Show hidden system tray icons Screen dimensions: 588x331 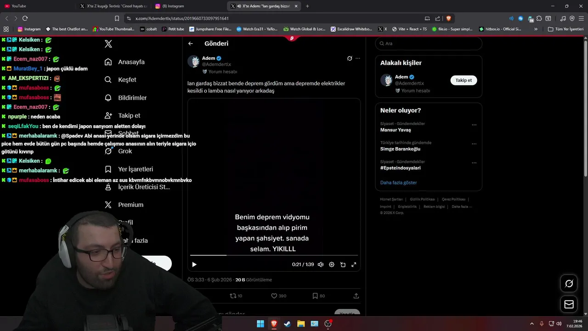click(x=532, y=324)
